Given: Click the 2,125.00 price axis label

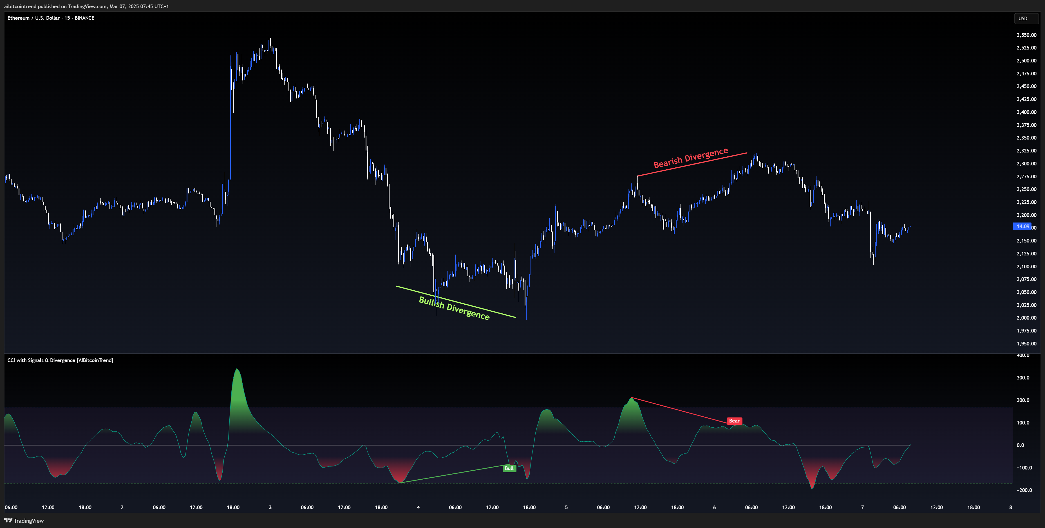Looking at the screenshot, I should (1026, 254).
